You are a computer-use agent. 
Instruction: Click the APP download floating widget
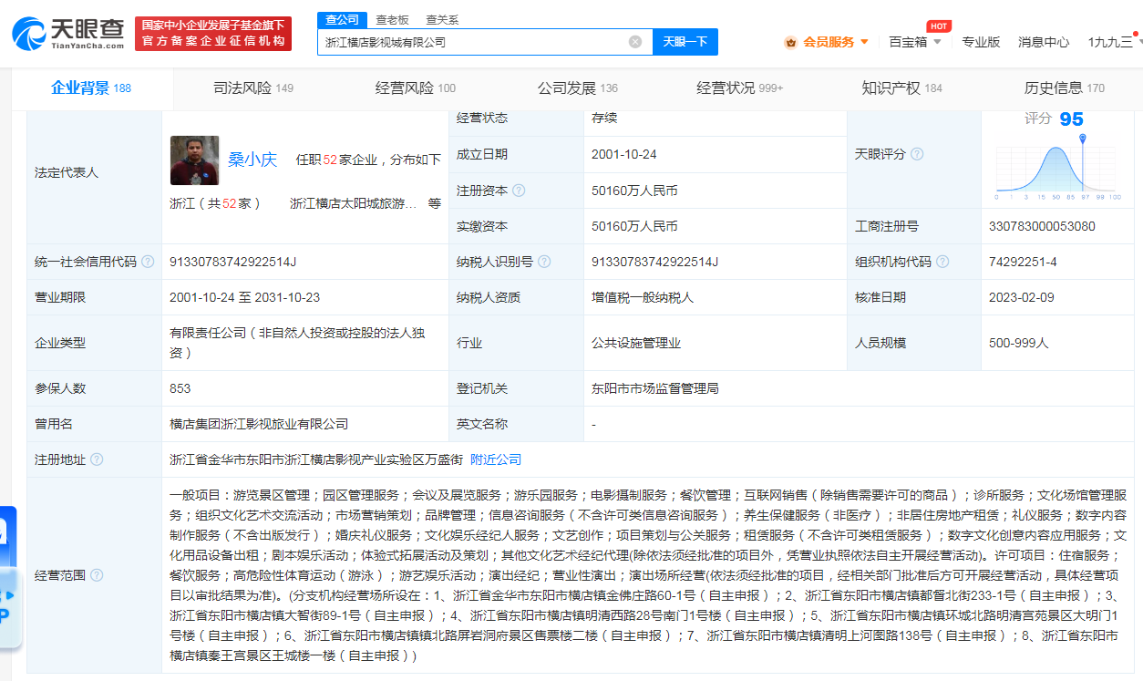coord(10,608)
